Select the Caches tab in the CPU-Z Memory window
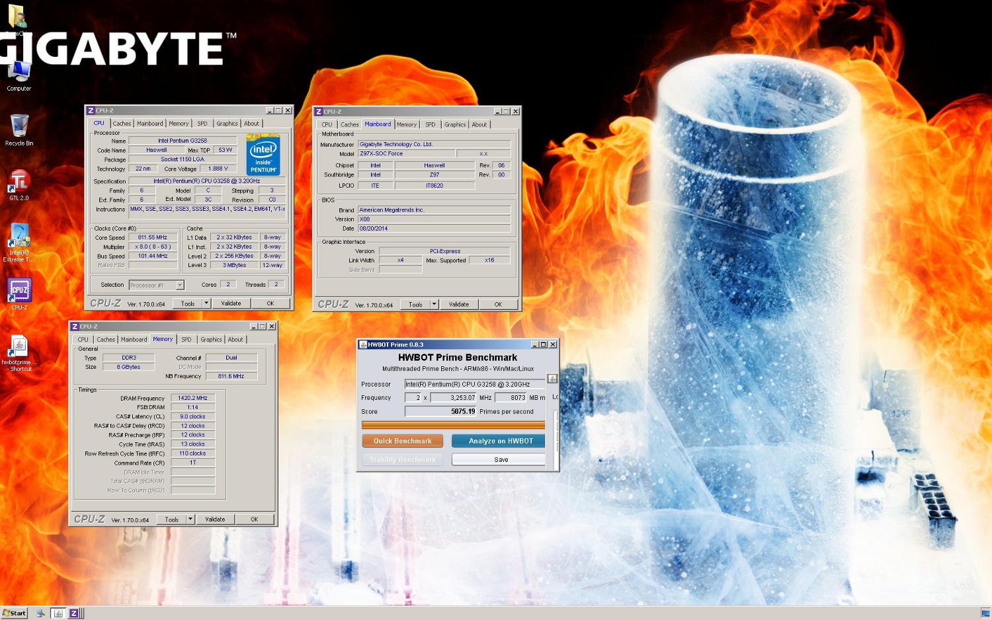The image size is (992, 620). (106, 340)
